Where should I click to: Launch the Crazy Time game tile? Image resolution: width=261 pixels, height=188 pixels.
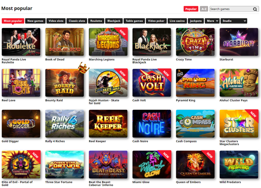(x=195, y=42)
